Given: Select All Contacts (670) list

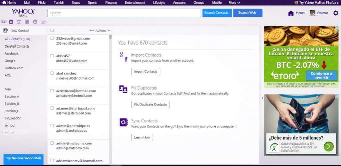Looking at the screenshot, I should (17, 39).
